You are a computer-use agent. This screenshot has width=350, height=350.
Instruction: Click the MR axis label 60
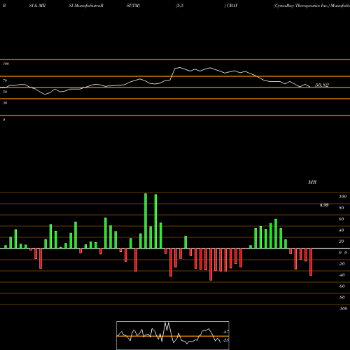(342, 219)
